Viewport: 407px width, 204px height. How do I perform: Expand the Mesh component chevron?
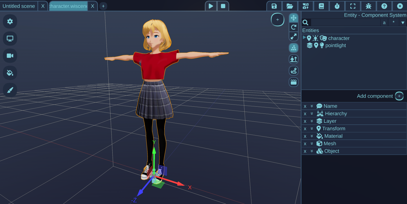point(312,143)
